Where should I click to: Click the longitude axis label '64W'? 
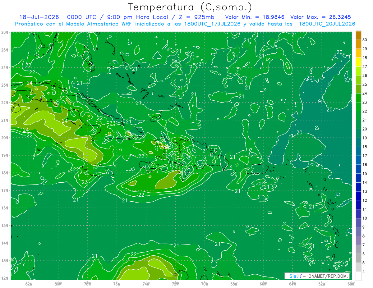pyautogui.click(x=292, y=284)
